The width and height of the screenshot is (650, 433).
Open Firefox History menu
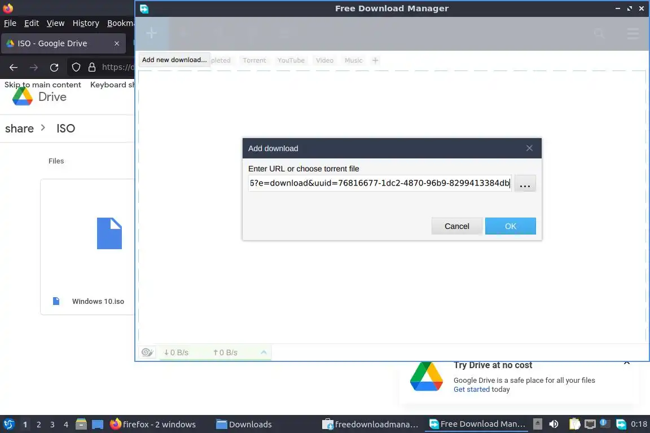(x=86, y=23)
